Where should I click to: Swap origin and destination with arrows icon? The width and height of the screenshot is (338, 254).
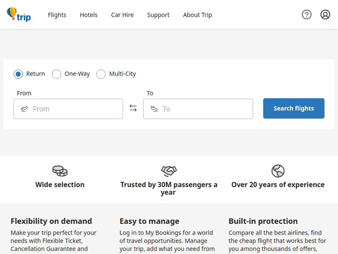[133, 108]
